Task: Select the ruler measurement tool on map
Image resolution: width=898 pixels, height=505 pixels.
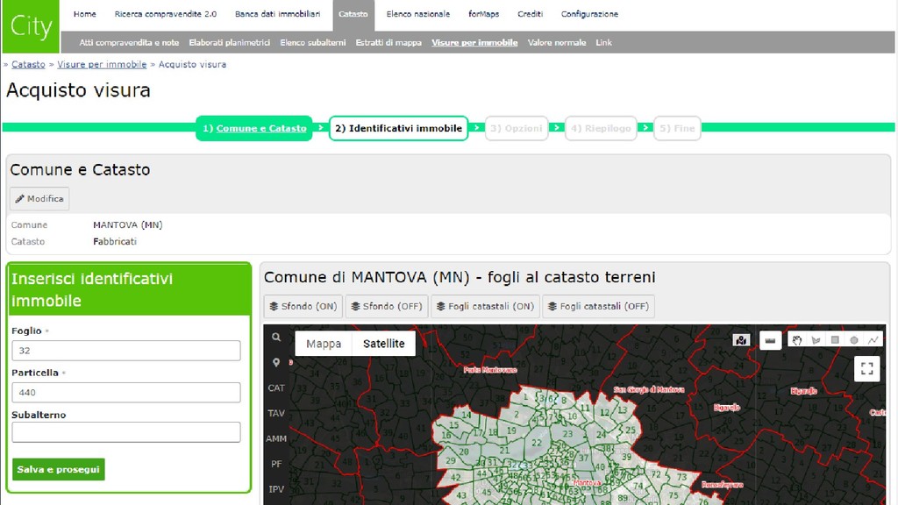Action: [x=770, y=340]
